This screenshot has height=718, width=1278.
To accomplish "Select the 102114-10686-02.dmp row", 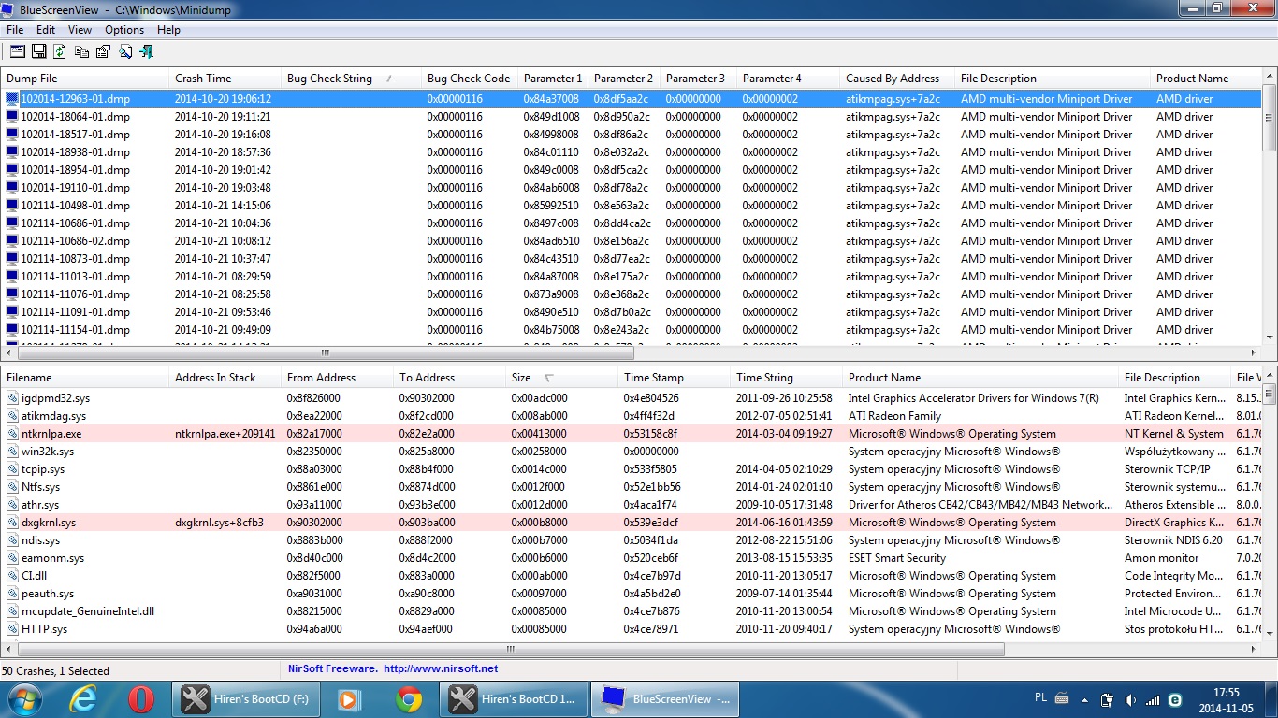I will pos(632,241).
